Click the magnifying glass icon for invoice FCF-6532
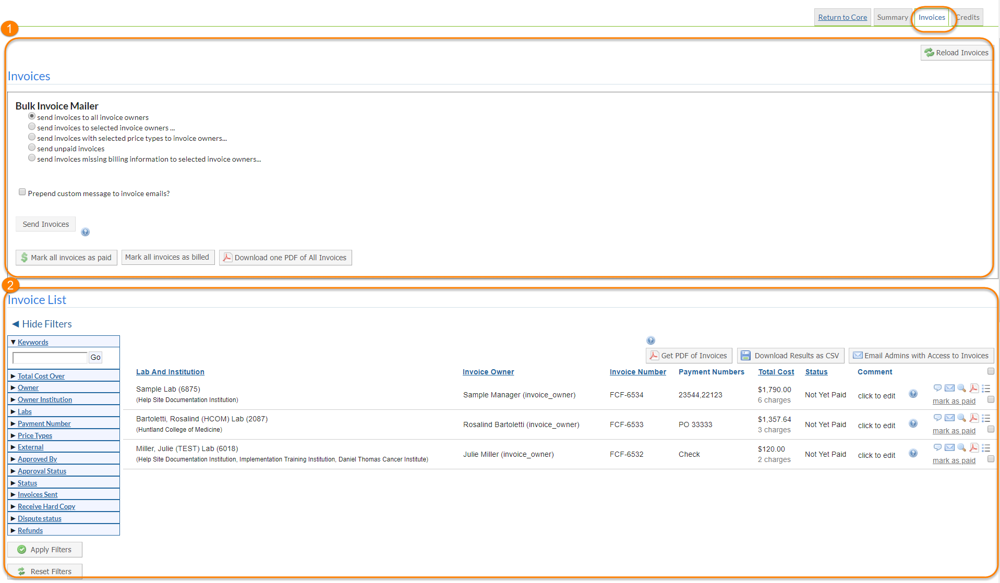Viewport: 1000px width, 583px height. pos(961,447)
